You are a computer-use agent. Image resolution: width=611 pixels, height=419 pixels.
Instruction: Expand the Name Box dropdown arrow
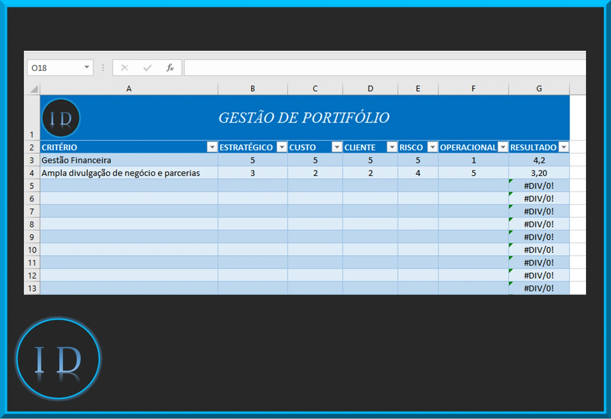(x=87, y=67)
